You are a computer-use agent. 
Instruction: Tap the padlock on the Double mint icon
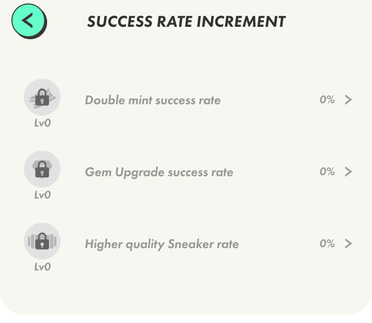(x=42, y=98)
